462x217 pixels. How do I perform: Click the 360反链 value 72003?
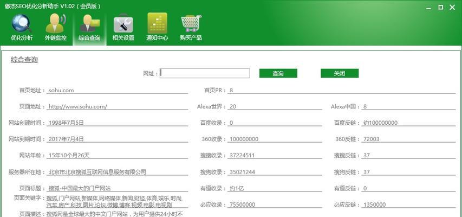pyautogui.click(x=371, y=139)
